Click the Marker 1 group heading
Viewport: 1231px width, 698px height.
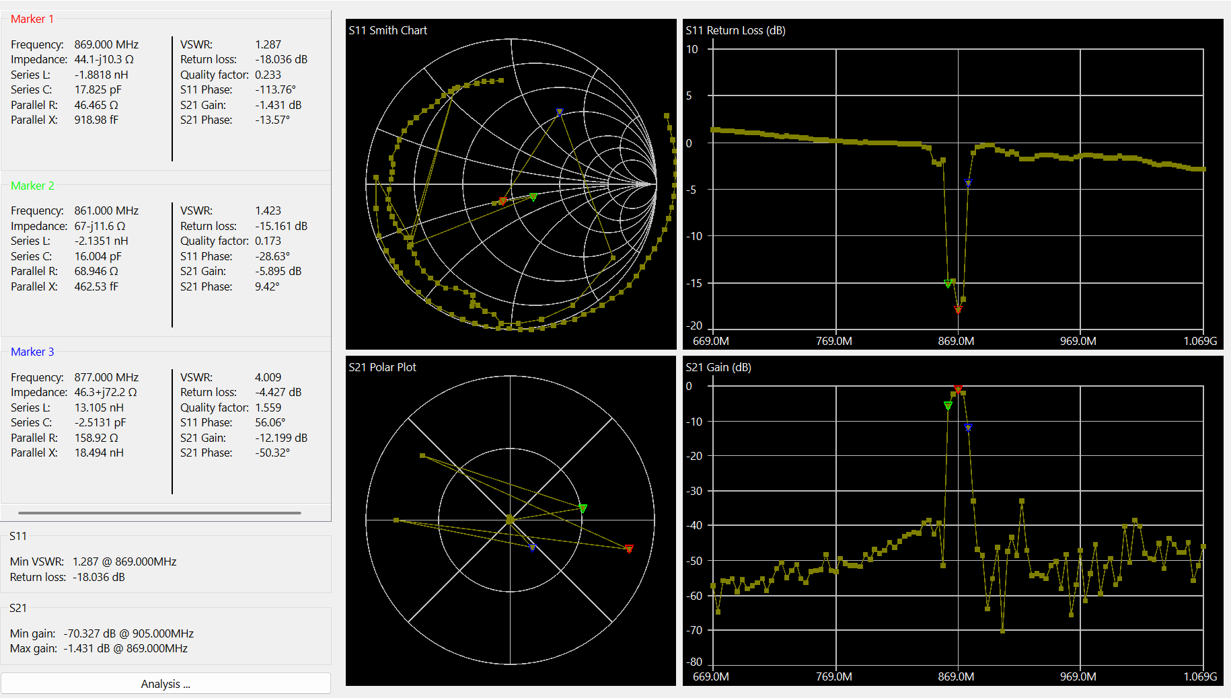pyautogui.click(x=32, y=19)
